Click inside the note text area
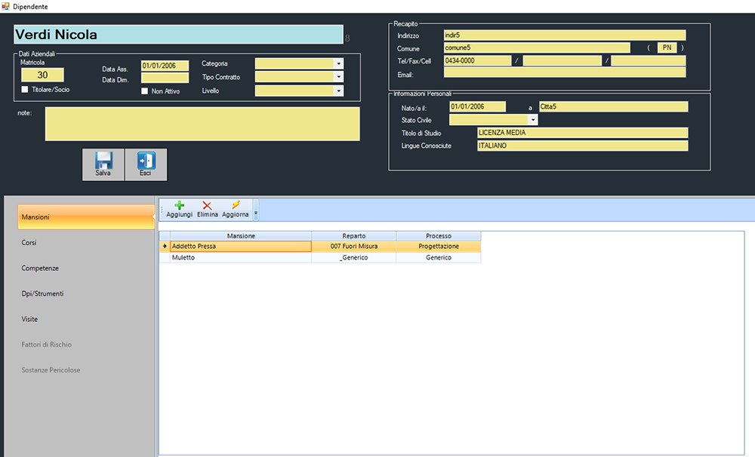The width and height of the screenshot is (755, 457). (x=202, y=124)
